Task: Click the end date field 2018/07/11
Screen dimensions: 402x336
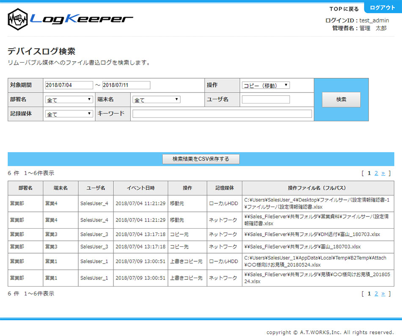Action: 126,85
